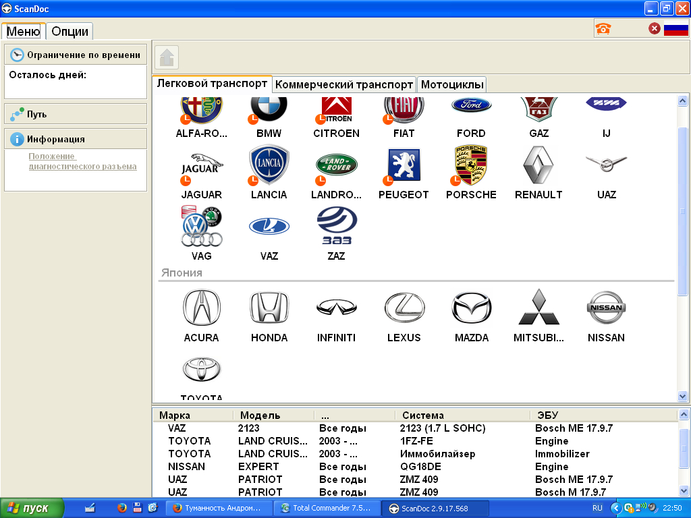Select the FIAT brand logo
The height and width of the screenshot is (518, 691).
[404, 110]
